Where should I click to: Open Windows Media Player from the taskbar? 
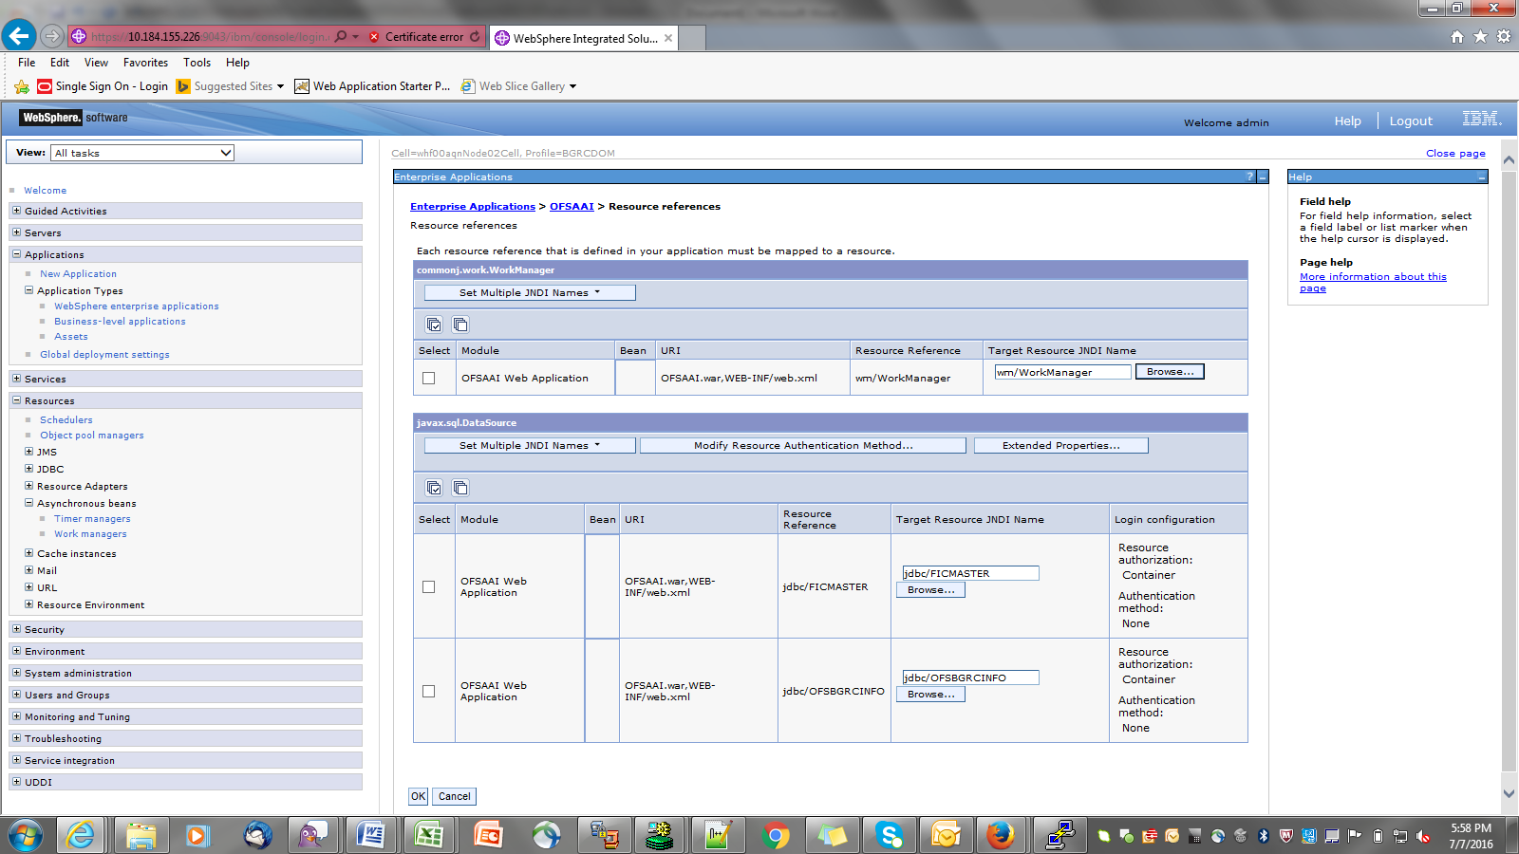197,835
